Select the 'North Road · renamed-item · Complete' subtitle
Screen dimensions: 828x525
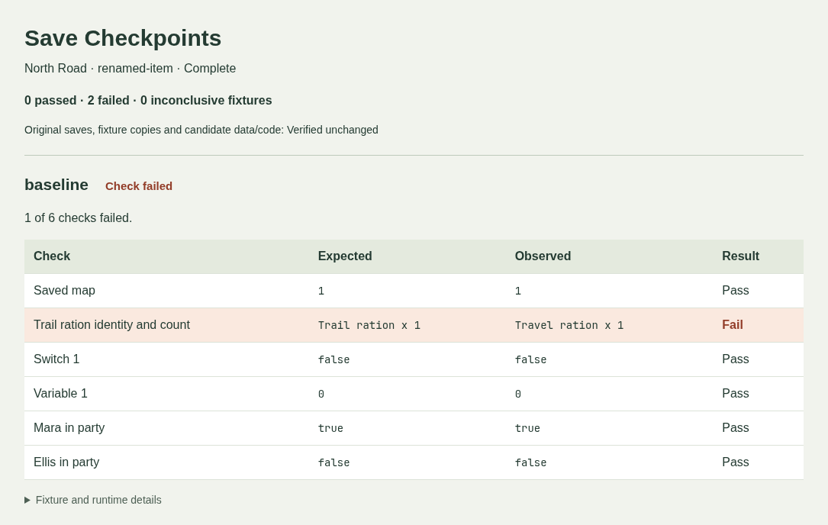click(x=130, y=68)
